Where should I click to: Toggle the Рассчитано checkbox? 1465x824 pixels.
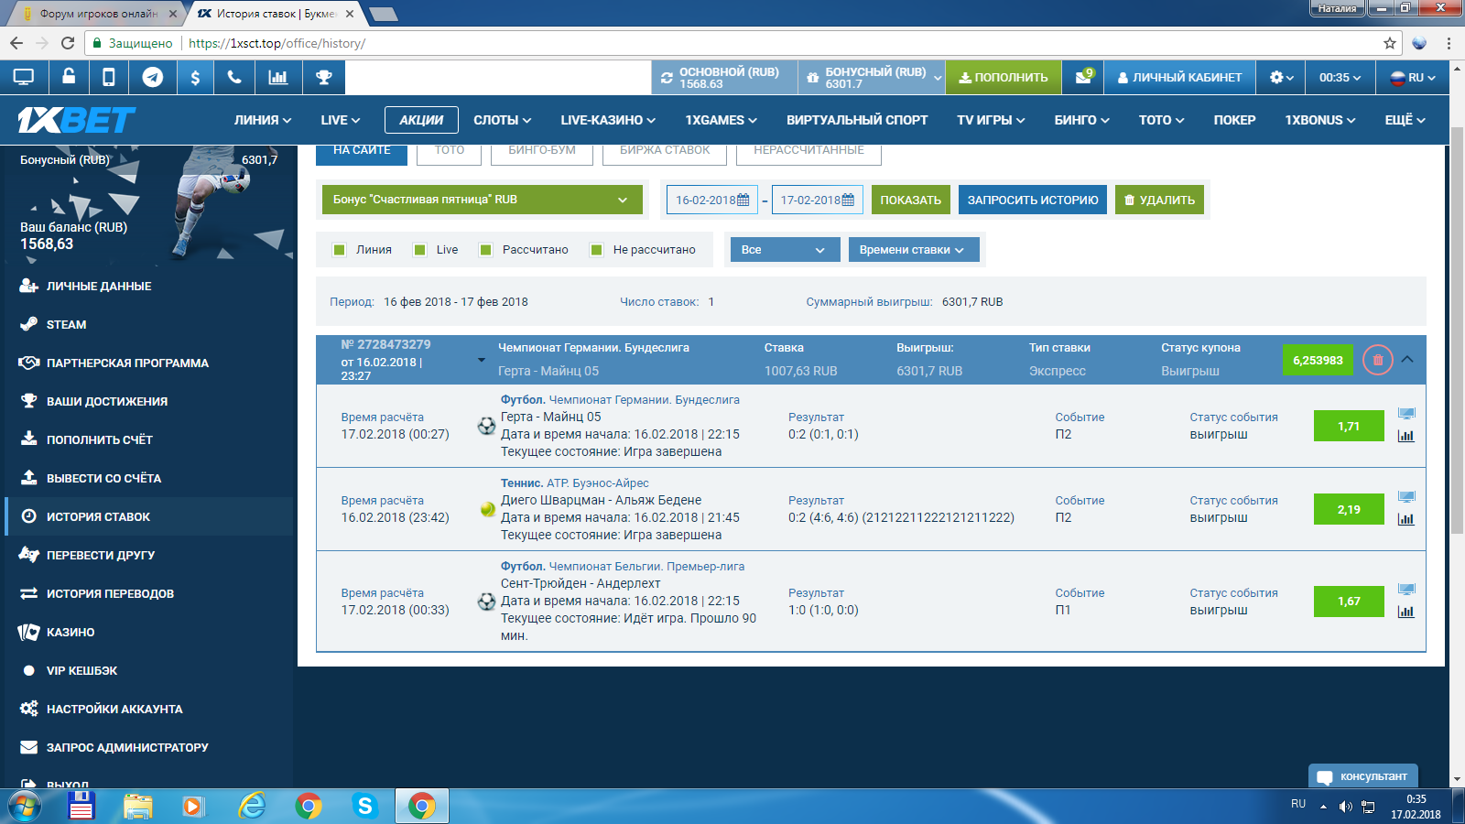tap(486, 250)
